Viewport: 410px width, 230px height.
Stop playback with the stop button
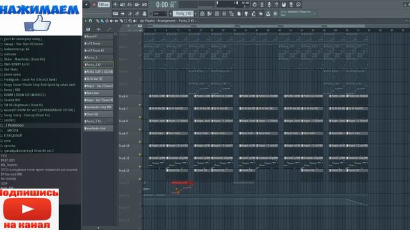click(86, 4)
